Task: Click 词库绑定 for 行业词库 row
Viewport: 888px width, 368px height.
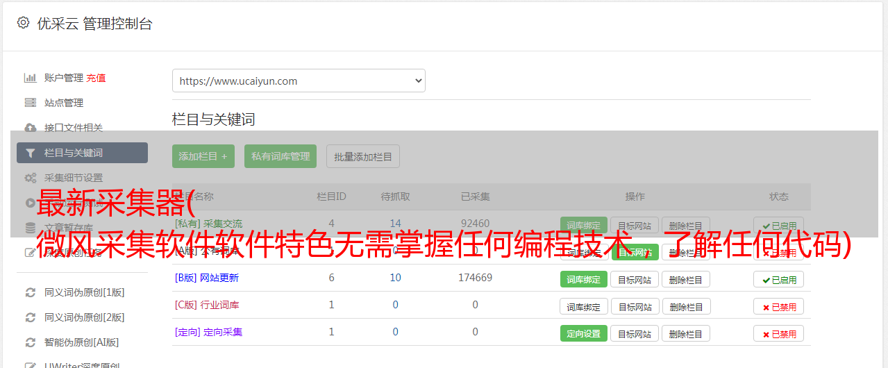Action: tap(584, 306)
